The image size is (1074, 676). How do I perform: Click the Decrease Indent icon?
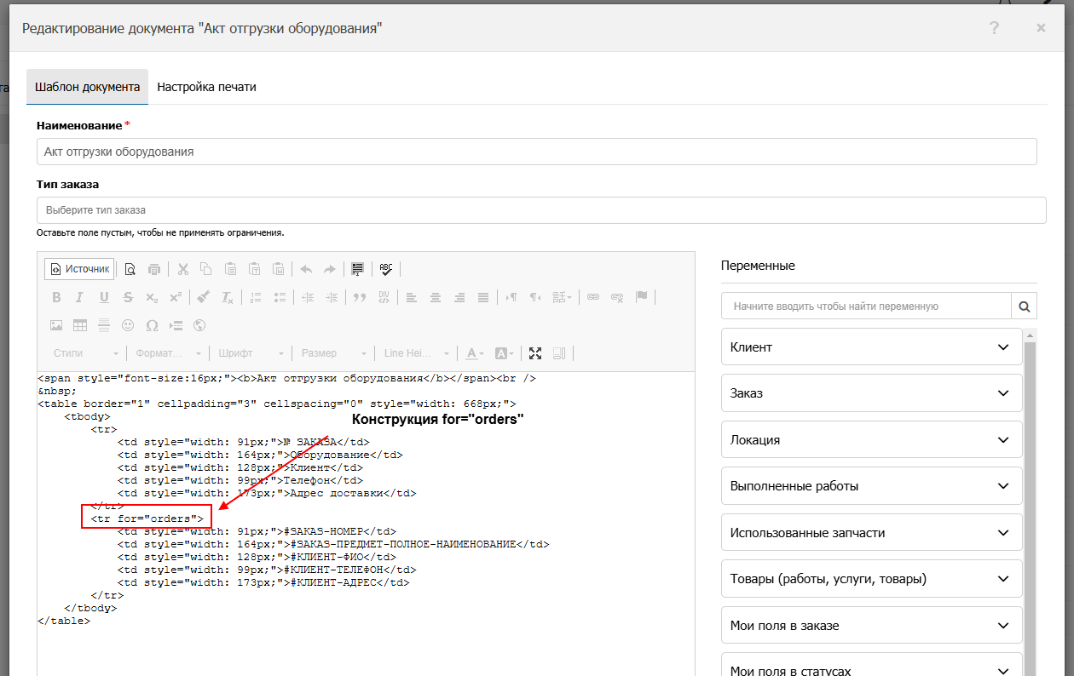(308, 297)
